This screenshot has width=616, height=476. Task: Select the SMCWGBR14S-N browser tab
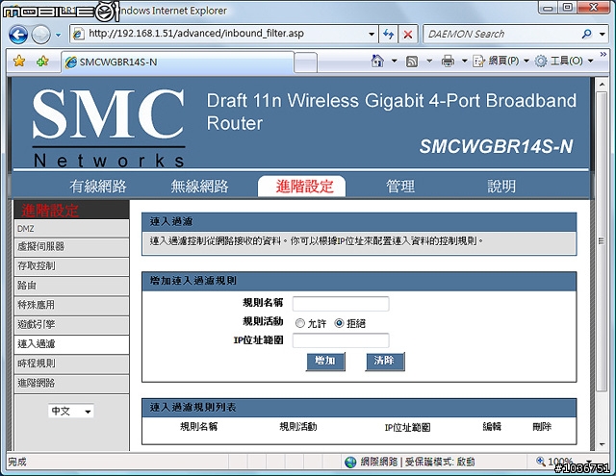coord(177,62)
